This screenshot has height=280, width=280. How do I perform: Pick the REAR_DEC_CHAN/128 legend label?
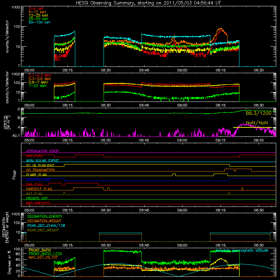46,226
